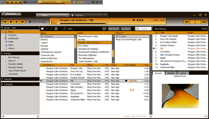Viewport: 209px width, 119px height.
Task: Open the panel layout dropdown
Action: [105, 29]
